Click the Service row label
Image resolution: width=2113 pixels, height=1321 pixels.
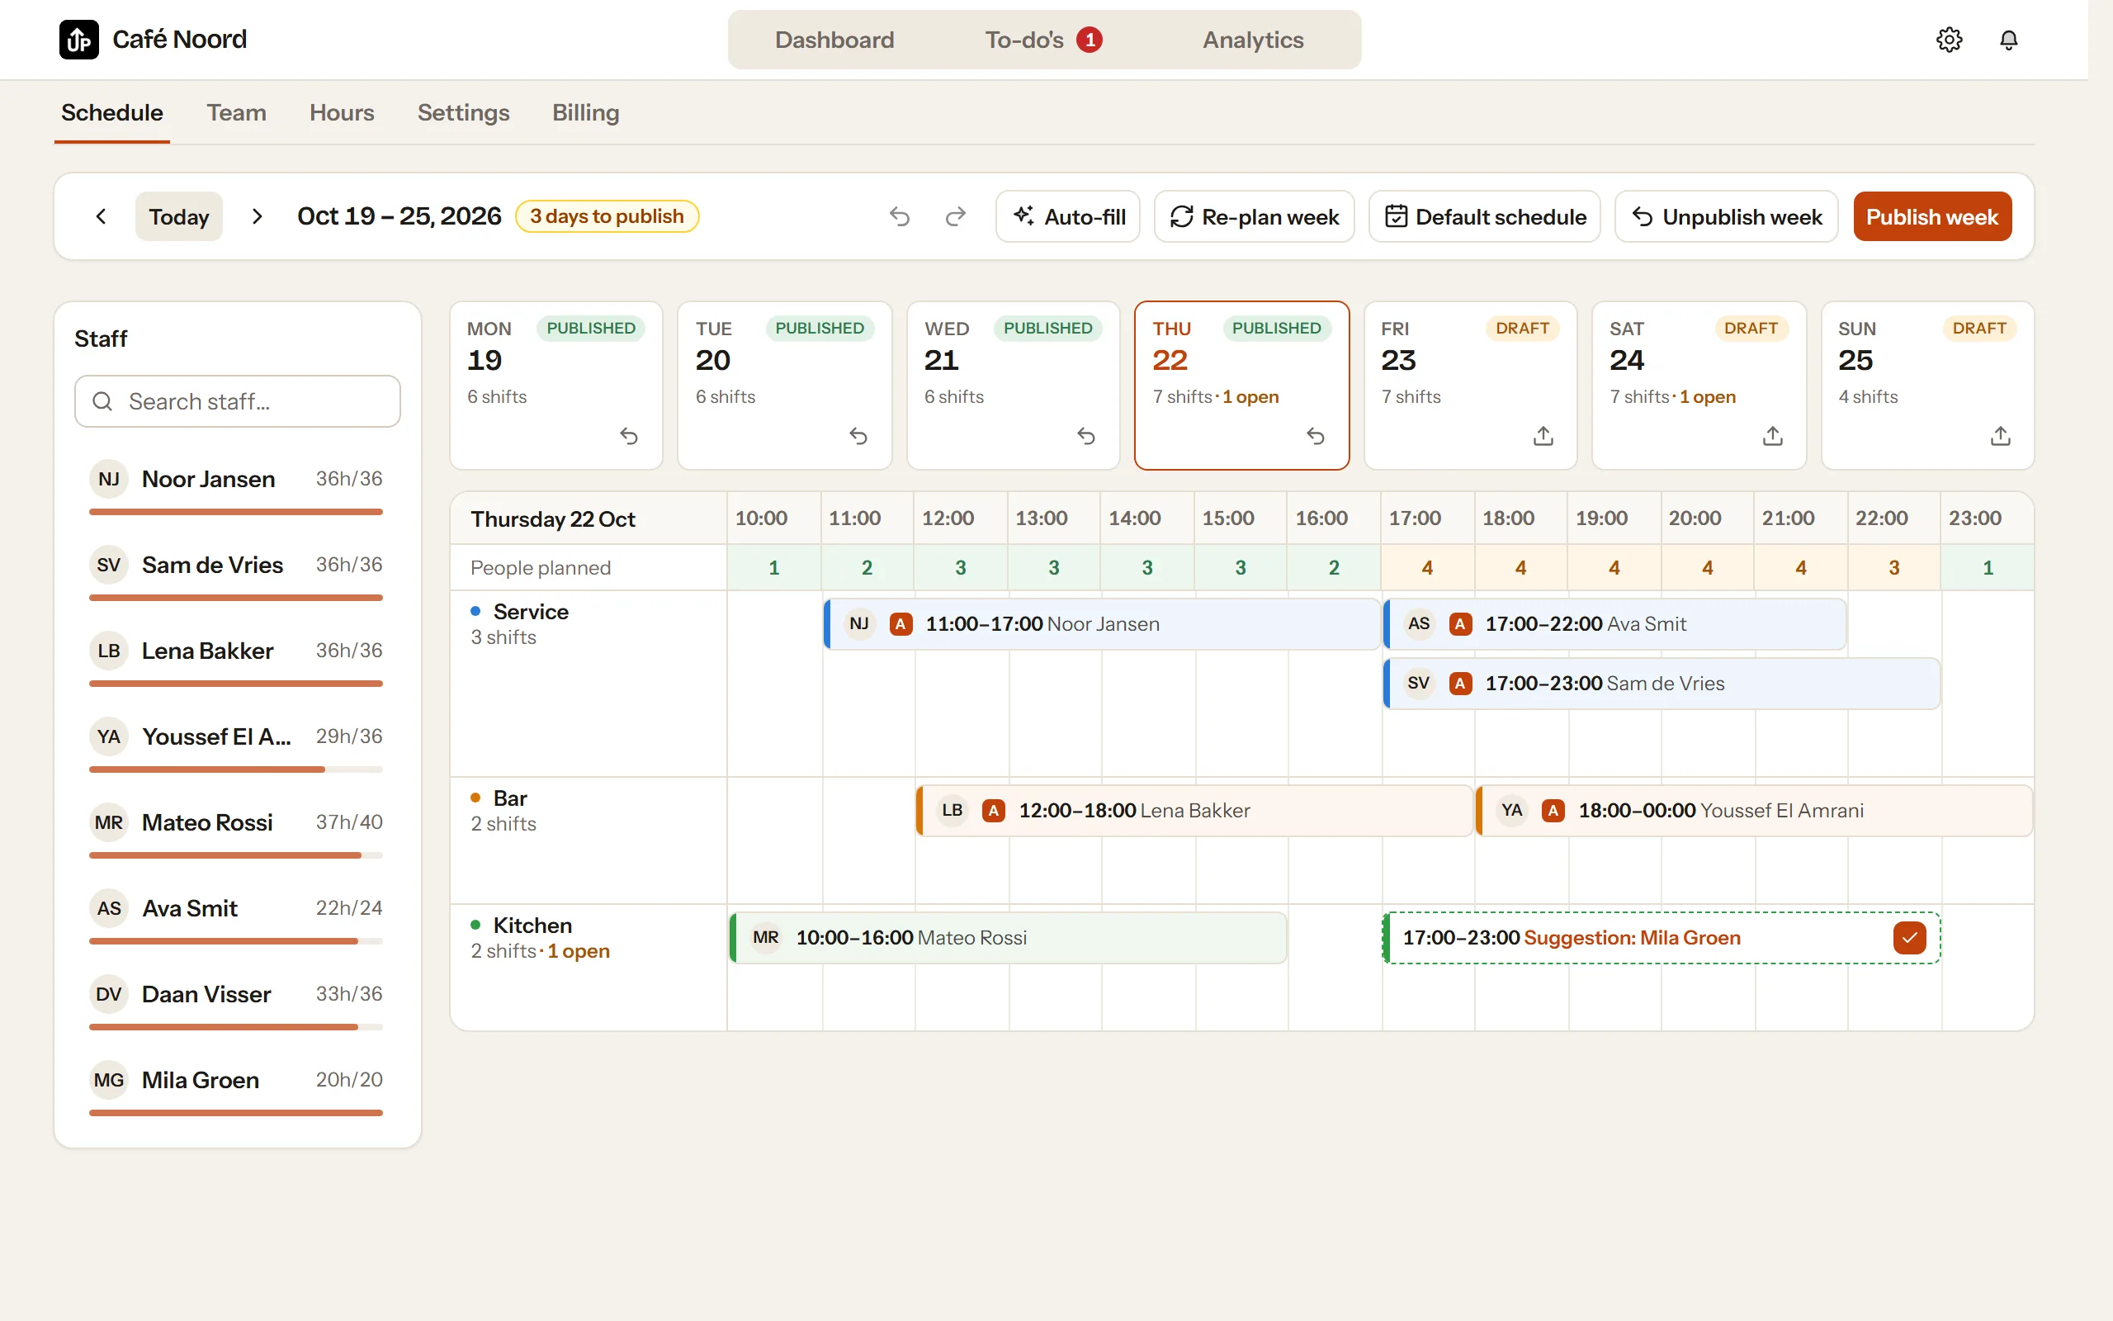click(531, 612)
